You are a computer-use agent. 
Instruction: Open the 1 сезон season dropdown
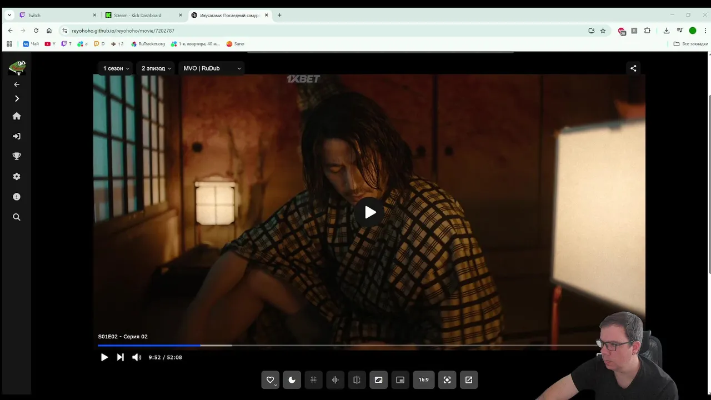(x=116, y=68)
